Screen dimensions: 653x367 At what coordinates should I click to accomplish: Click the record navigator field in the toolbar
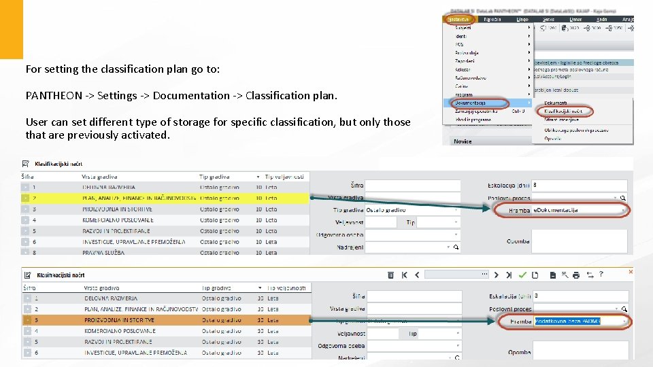coord(456,275)
